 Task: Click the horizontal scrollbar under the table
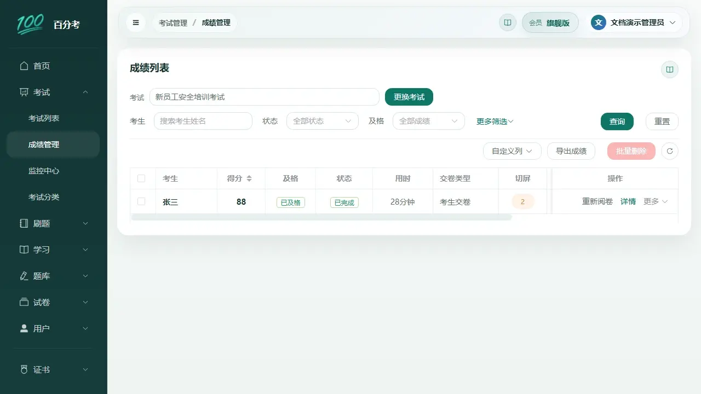coord(321,217)
